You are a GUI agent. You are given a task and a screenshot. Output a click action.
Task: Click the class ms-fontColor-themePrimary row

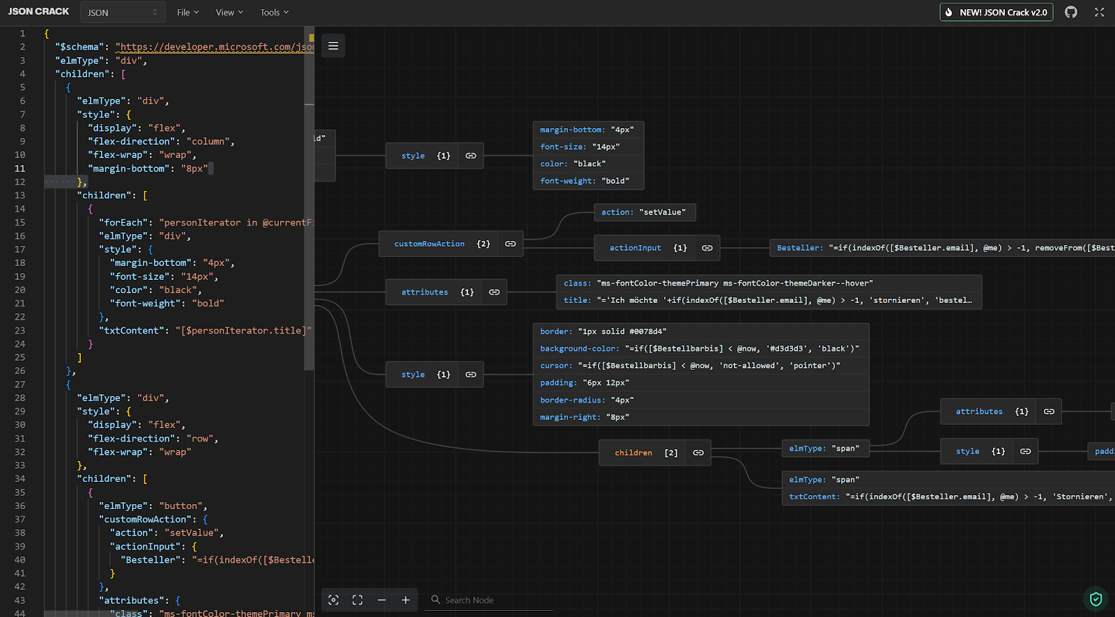pyautogui.click(x=769, y=283)
